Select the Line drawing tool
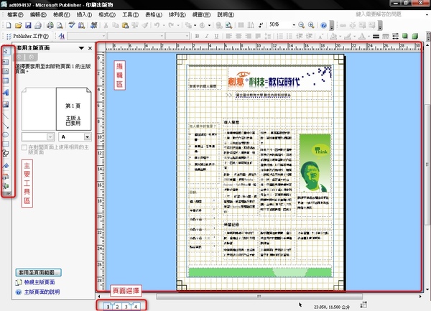 click(6, 116)
